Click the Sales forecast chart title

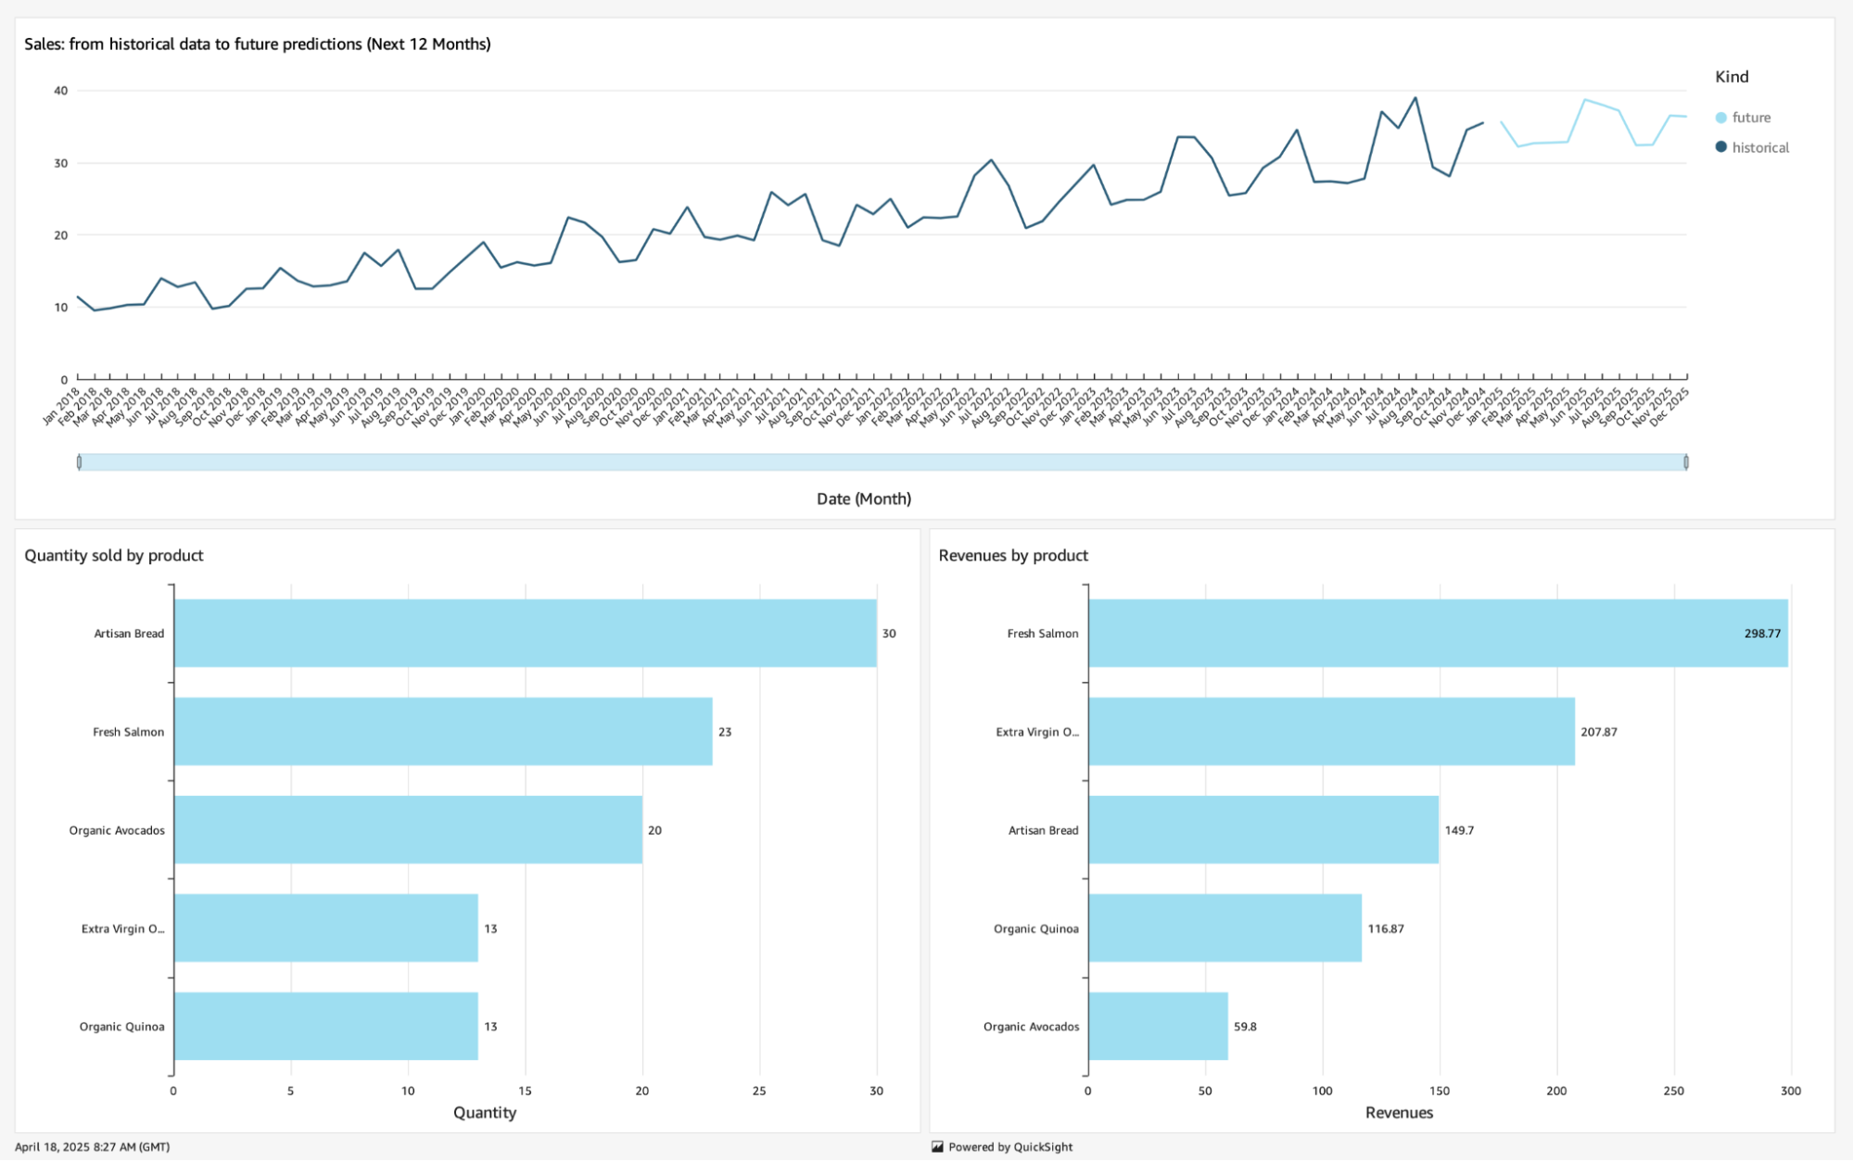pyautogui.click(x=258, y=44)
